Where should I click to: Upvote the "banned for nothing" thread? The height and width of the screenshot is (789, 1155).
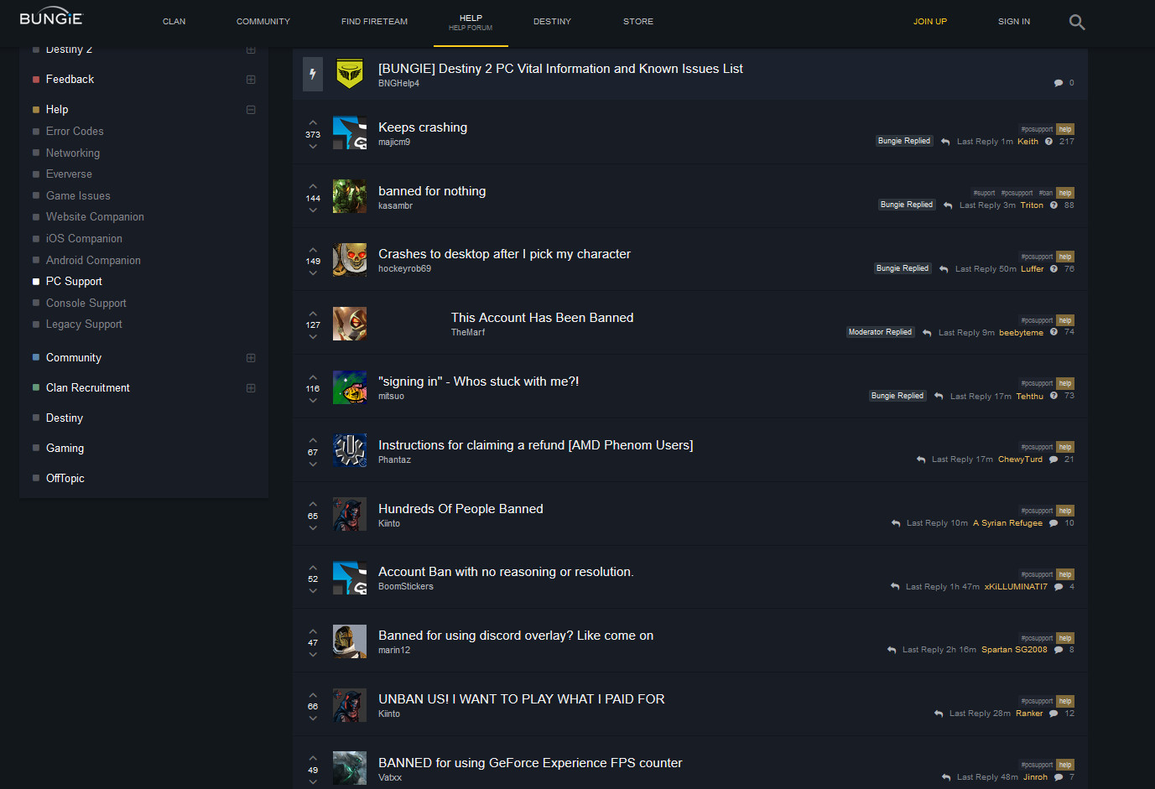coord(313,186)
